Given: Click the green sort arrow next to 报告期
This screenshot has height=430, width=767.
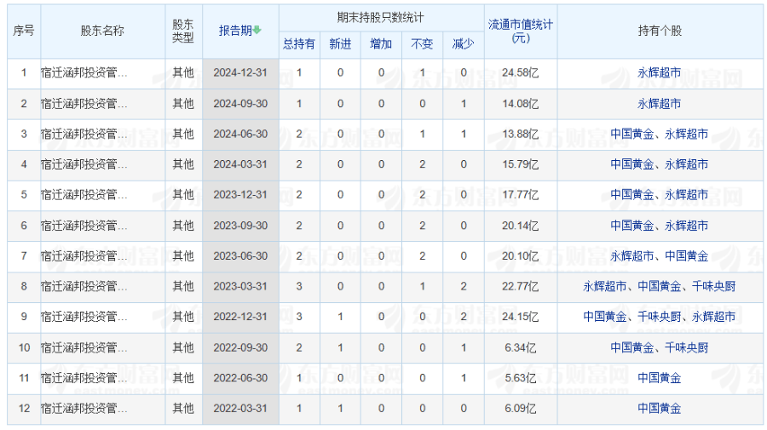Looking at the screenshot, I should (x=257, y=31).
